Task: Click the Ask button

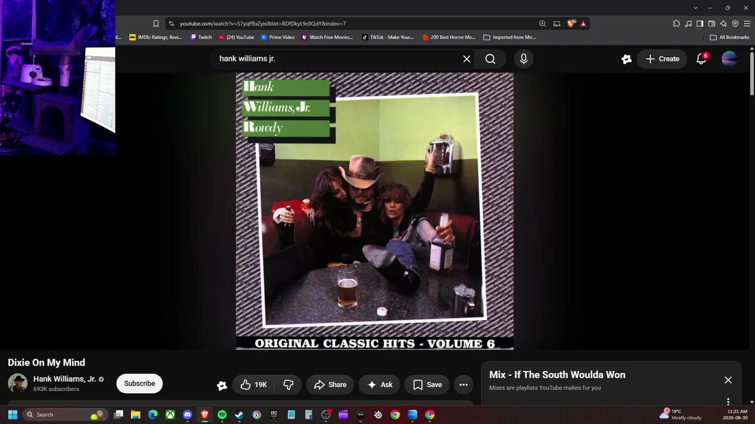Action: coord(379,385)
